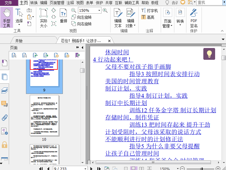Open Security lock panel in sidebar
The image size is (226, 170).
[x=5, y=145]
